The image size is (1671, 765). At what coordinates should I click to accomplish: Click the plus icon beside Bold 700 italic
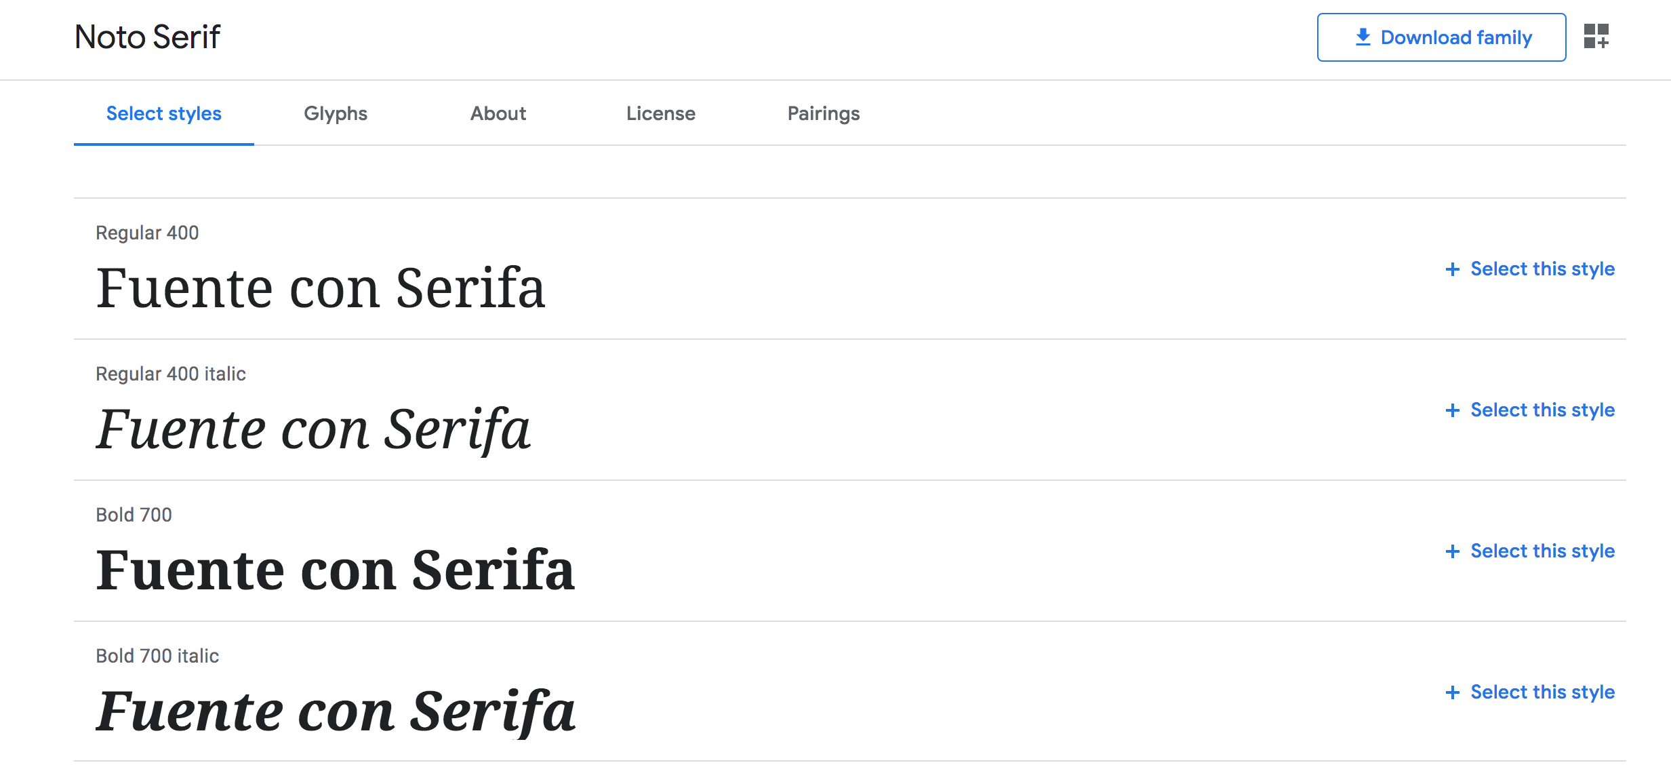1453,692
